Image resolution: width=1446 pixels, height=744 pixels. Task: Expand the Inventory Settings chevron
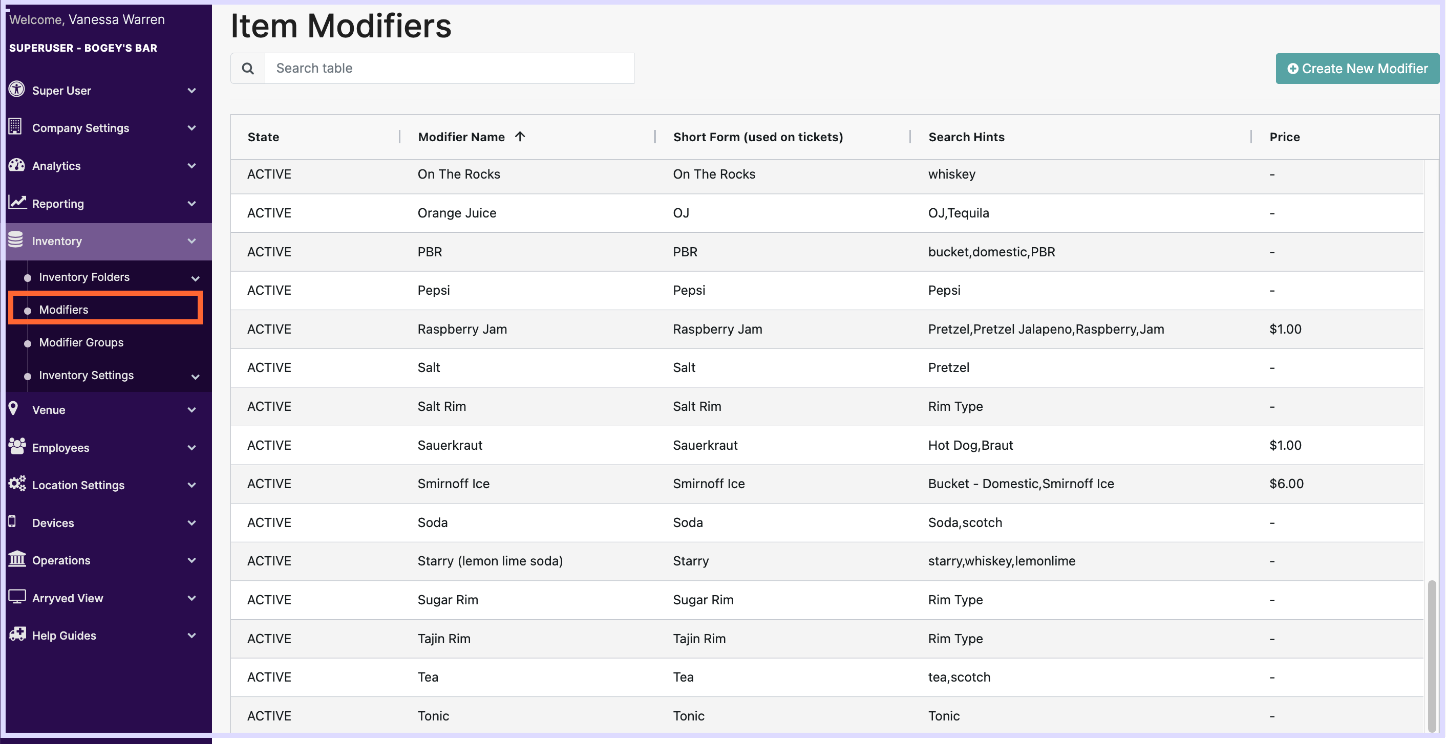point(196,377)
